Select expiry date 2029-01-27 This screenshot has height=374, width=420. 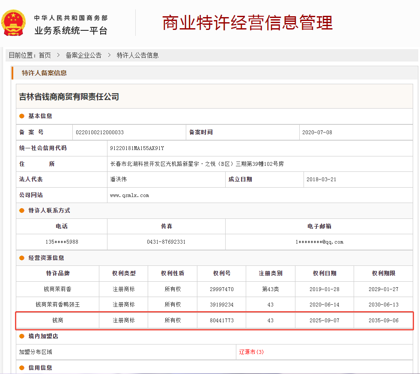pyautogui.click(x=383, y=289)
